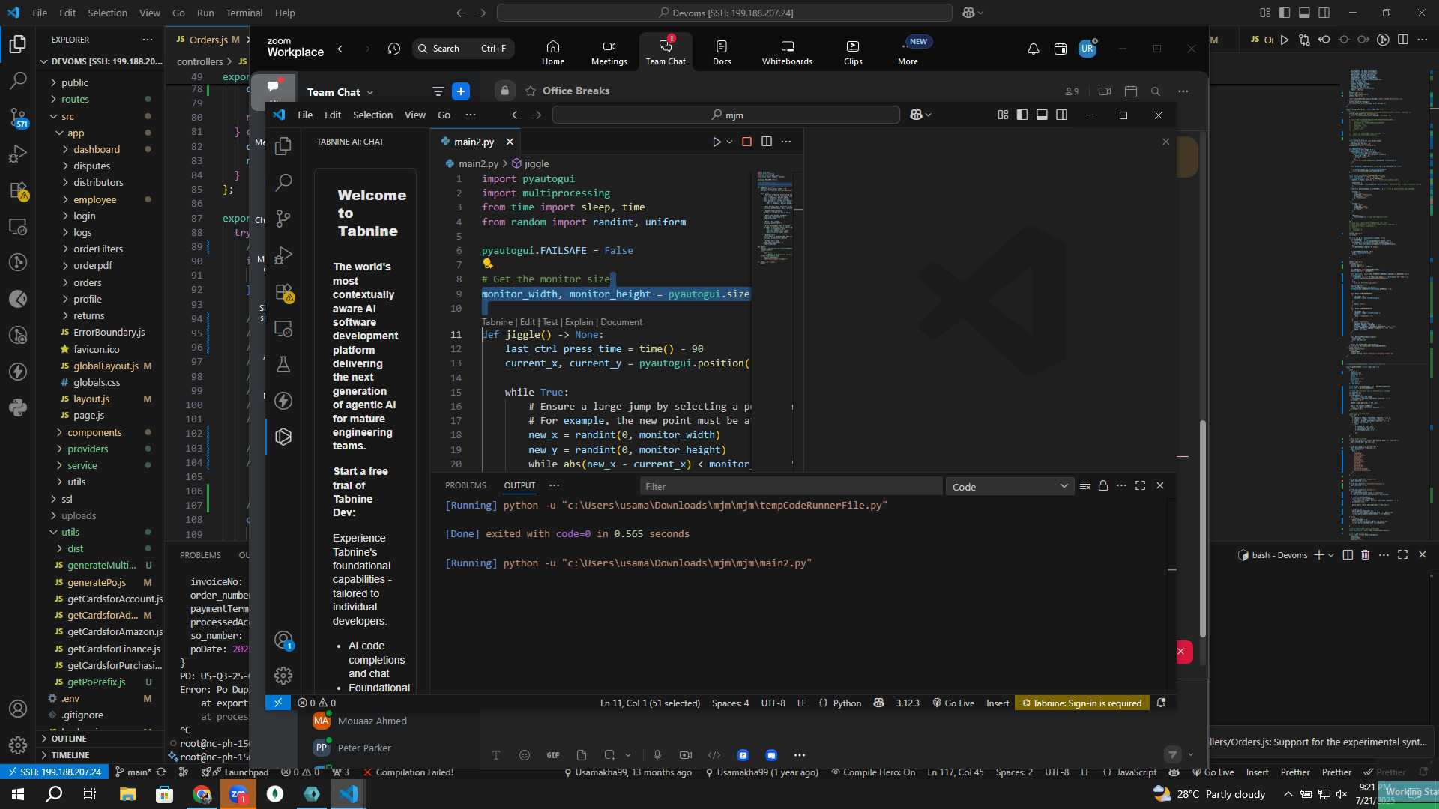Screen dimensions: 1439x809
Task: Stop the running code with red square
Action: tap(746, 142)
